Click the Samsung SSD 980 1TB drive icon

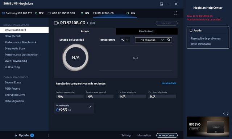(3, 13)
